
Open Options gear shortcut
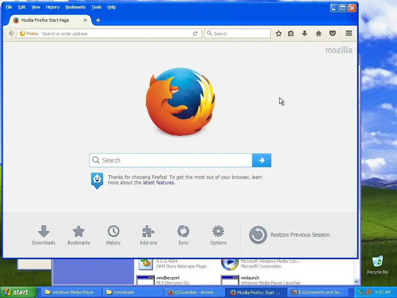pyautogui.click(x=218, y=235)
